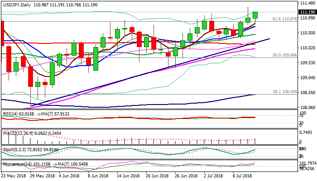
Task: Select the Fibonacci label 50.0 109.686
Action: click(285, 55)
